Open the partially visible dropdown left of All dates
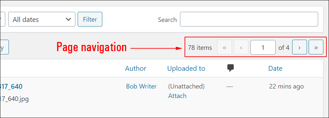The width and height of the screenshot is (329, 118). 3,19
